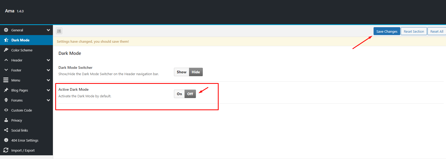
Task: Expand the Blog Pages section chevron
Action: pos(48,90)
